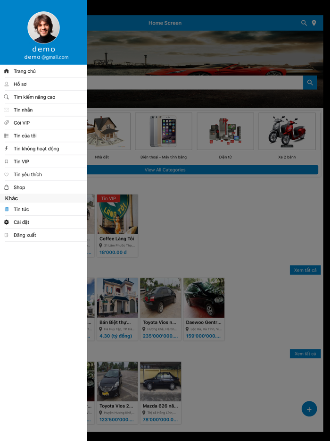Open the Toyota Vios 2... listing card
The image size is (330, 441).
[x=117, y=393]
